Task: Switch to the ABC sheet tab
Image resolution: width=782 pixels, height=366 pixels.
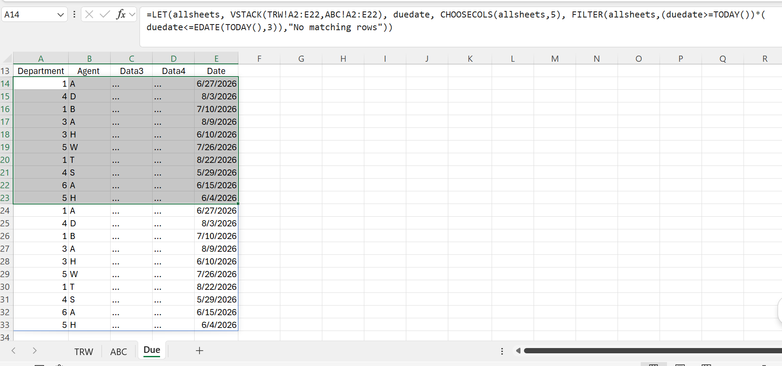Action: click(x=119, y=352)
